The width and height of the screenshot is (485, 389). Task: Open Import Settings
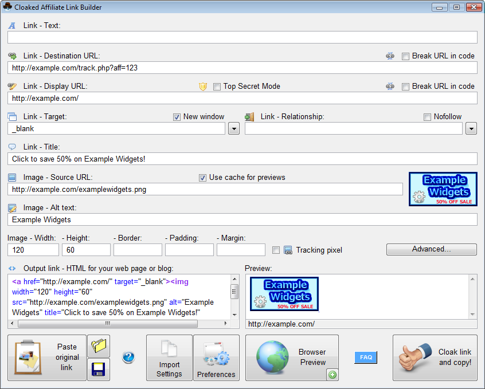(169, 357)
